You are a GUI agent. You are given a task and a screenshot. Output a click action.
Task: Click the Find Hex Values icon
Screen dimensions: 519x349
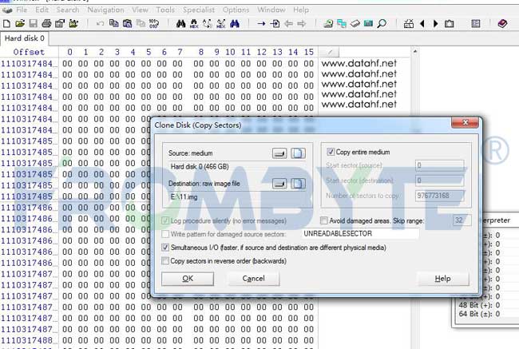click(x=194, y=23)
